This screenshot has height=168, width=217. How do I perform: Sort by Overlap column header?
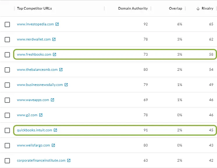coord(175,8)
